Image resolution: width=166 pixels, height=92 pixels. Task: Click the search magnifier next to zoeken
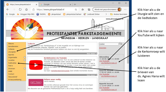point(120,43)
